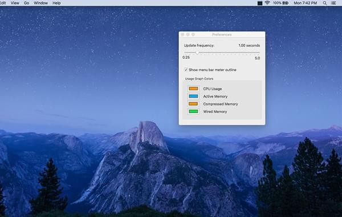Open the CPU Usage color well
The width and height of the screenshot is (342, 217).
(193, 89)
